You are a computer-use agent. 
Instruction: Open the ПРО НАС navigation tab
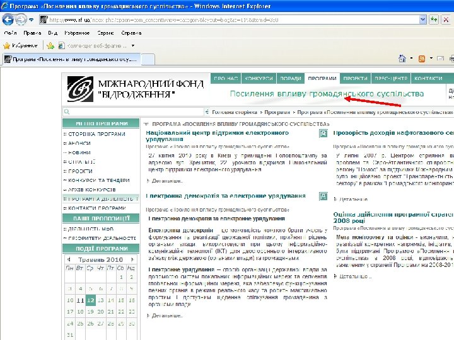(x=226, y=78)
